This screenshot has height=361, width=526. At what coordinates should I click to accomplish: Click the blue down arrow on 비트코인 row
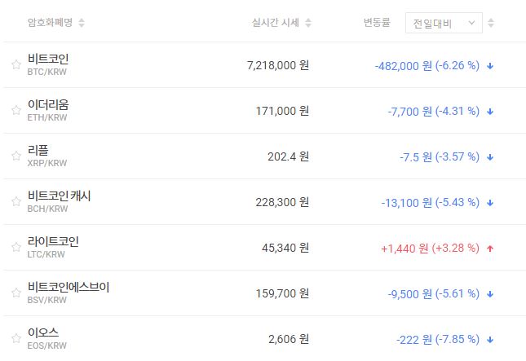tap(489, 65)
